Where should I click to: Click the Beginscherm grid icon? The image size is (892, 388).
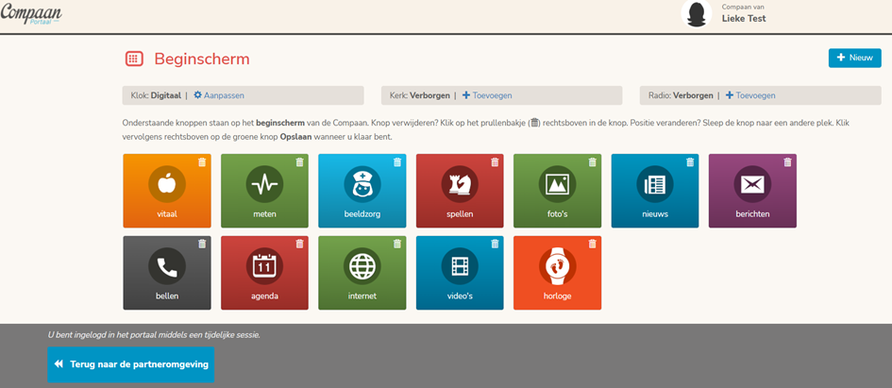134,59
